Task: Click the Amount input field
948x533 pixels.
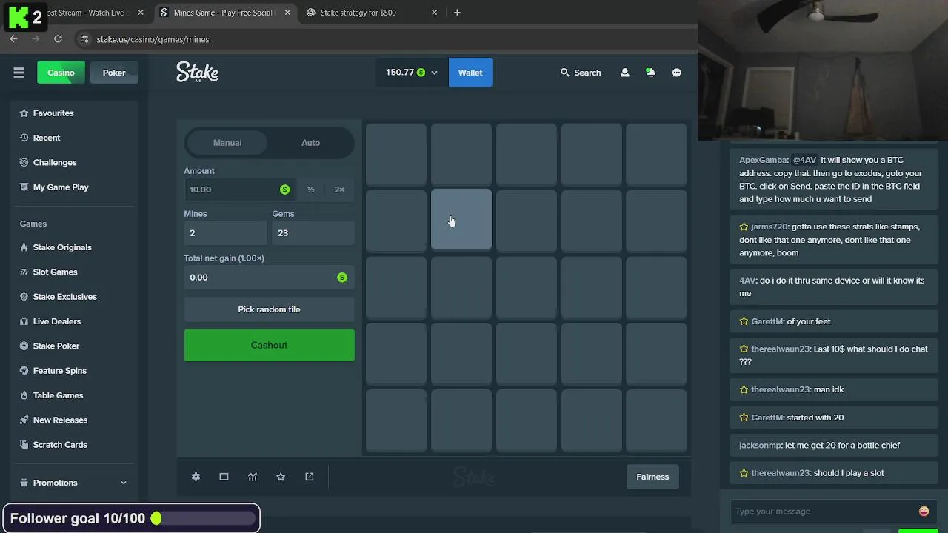Action: point(239,190)
